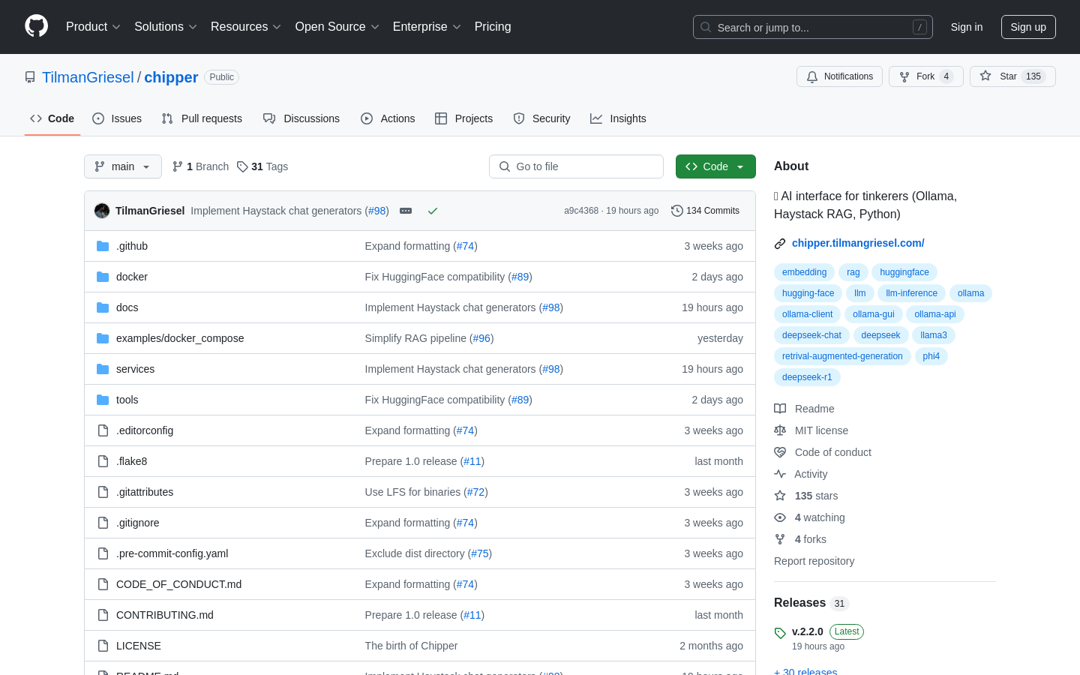The image size is (1080, 675).
Task: Open 31 Tags link
Action: coord(262,166)
